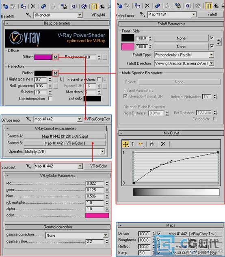Open Diffuse color swatch in Basic parameters
The width and height of the screenshot is (225, 257).
pos(43,57)
